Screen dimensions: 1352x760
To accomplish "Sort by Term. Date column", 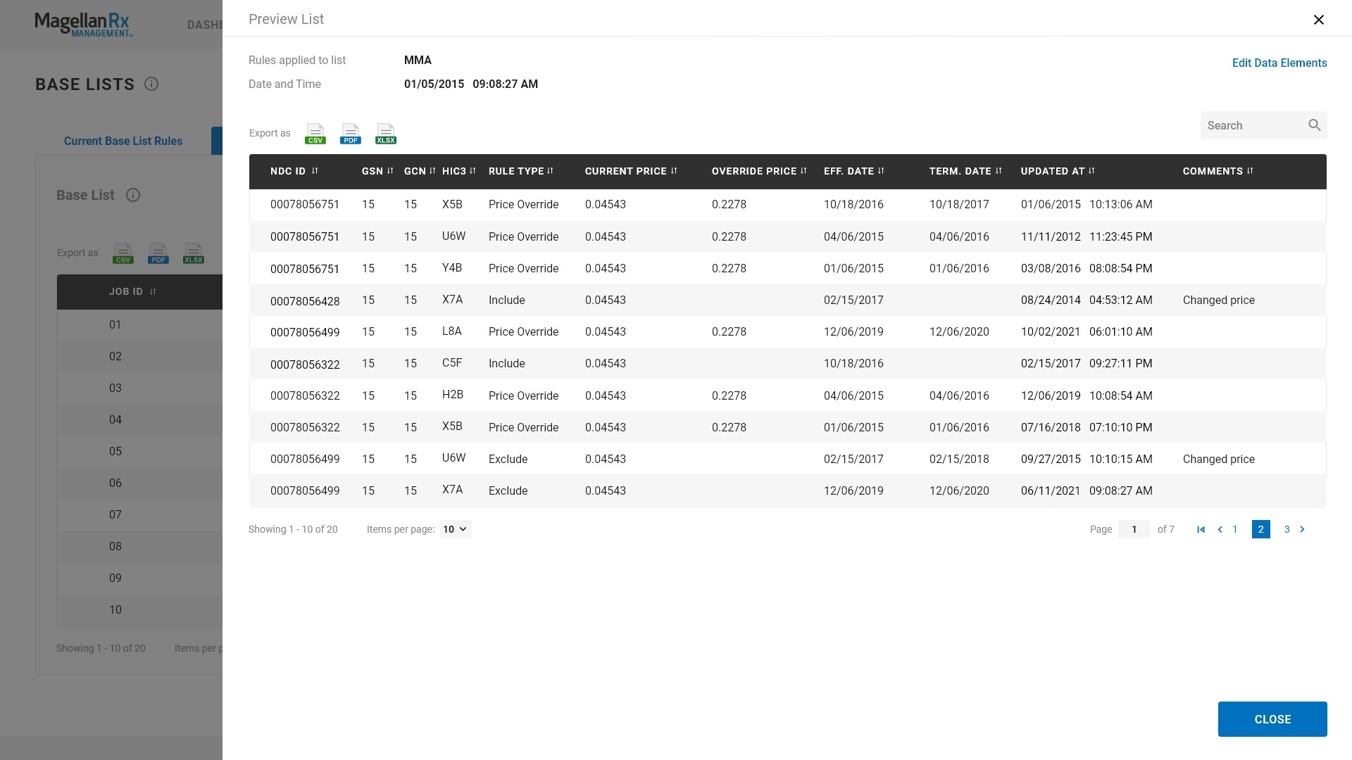I will [998, 171].
